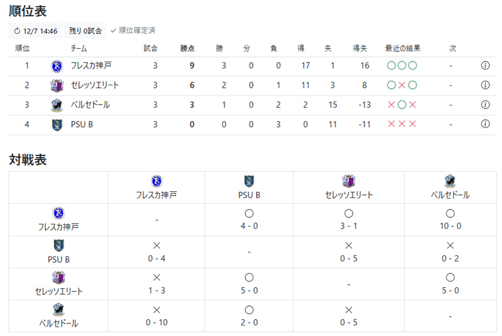This screenshot has width=502, height=336.
Task: Click the 勝点 column header
Action: 187,48
